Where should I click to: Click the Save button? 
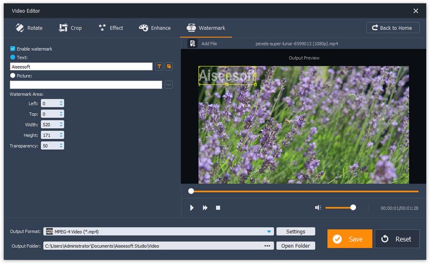click(x=349, y=239)
